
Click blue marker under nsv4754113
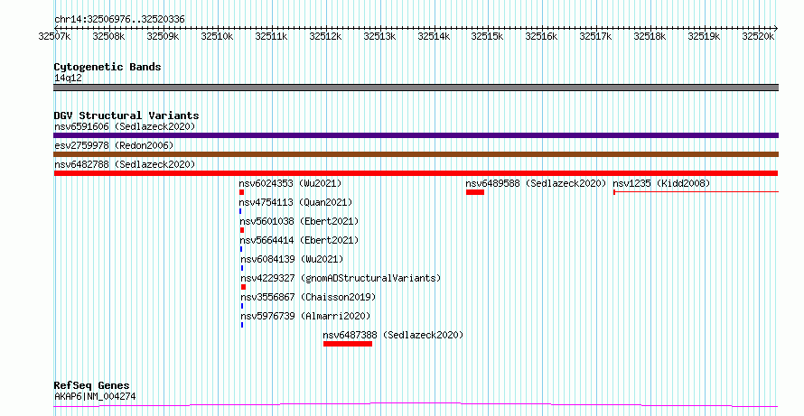coord(240,211)
